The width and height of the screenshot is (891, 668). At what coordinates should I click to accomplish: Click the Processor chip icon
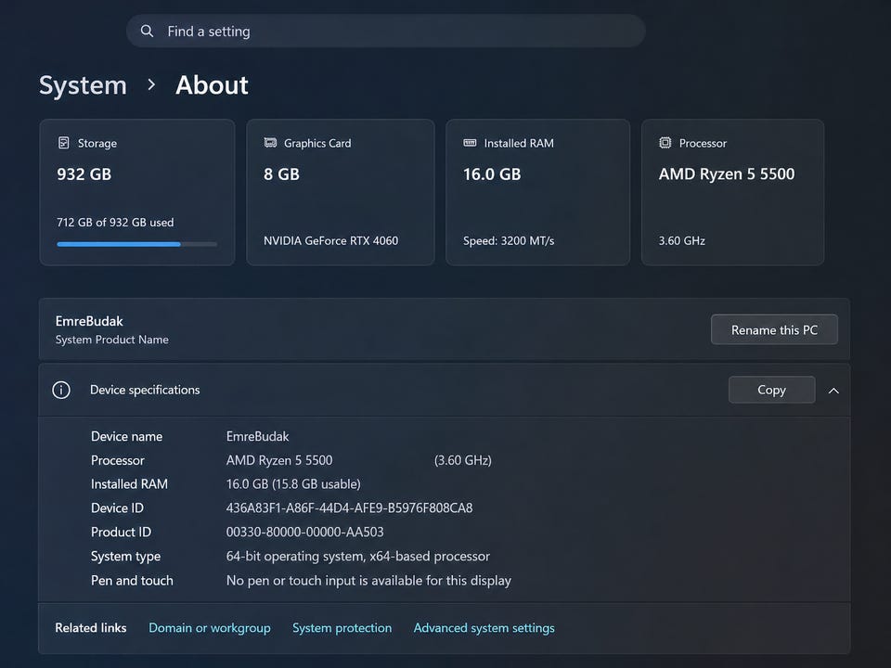click(x=665, y=143)
